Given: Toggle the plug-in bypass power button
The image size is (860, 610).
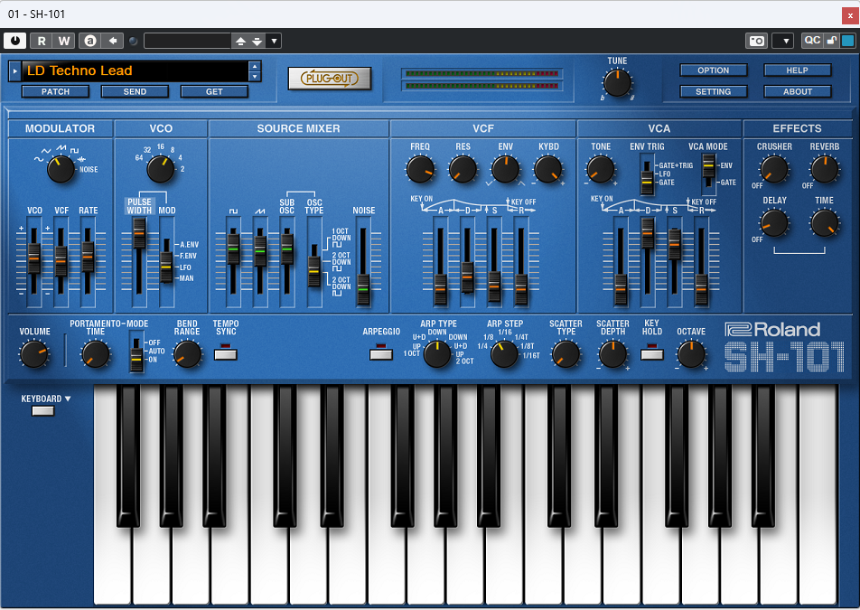Looking at the screenshot, I should [14, 41].
